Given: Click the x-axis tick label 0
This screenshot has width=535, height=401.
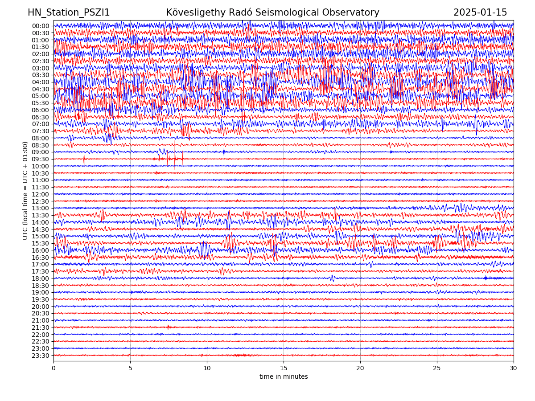Looking at the screenshot, I should click(x=53, y=368).
